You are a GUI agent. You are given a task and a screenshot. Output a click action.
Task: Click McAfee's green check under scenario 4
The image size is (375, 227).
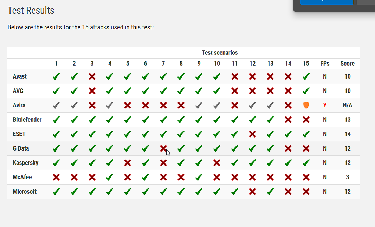[110, 177]
